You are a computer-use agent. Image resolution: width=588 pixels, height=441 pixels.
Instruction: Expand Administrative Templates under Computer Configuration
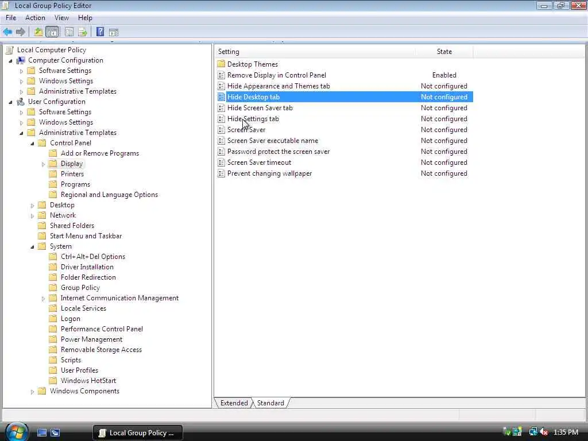coord(21,91)
